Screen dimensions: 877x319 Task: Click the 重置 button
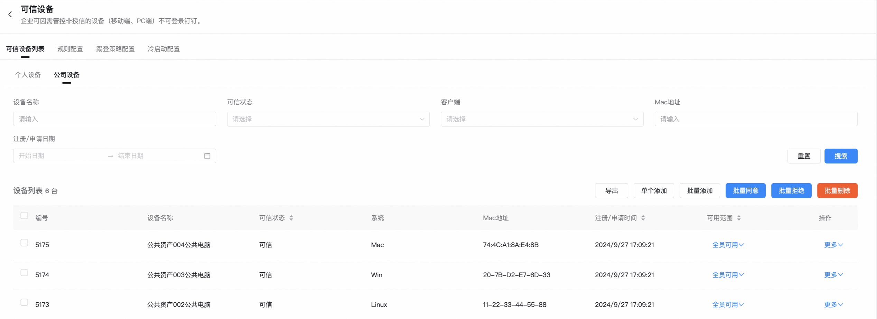coord(804,156)
